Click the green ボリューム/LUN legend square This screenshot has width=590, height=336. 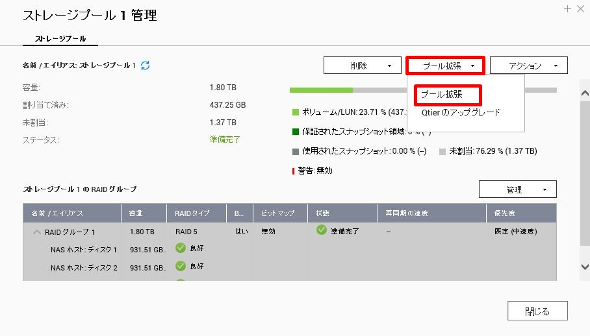(x=296, y=112)
